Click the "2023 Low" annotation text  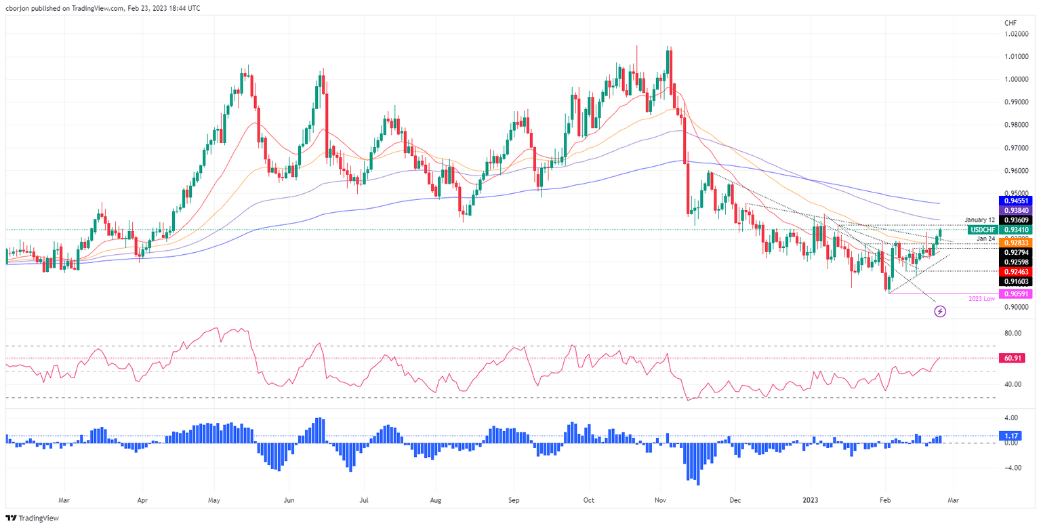point(981,299)
